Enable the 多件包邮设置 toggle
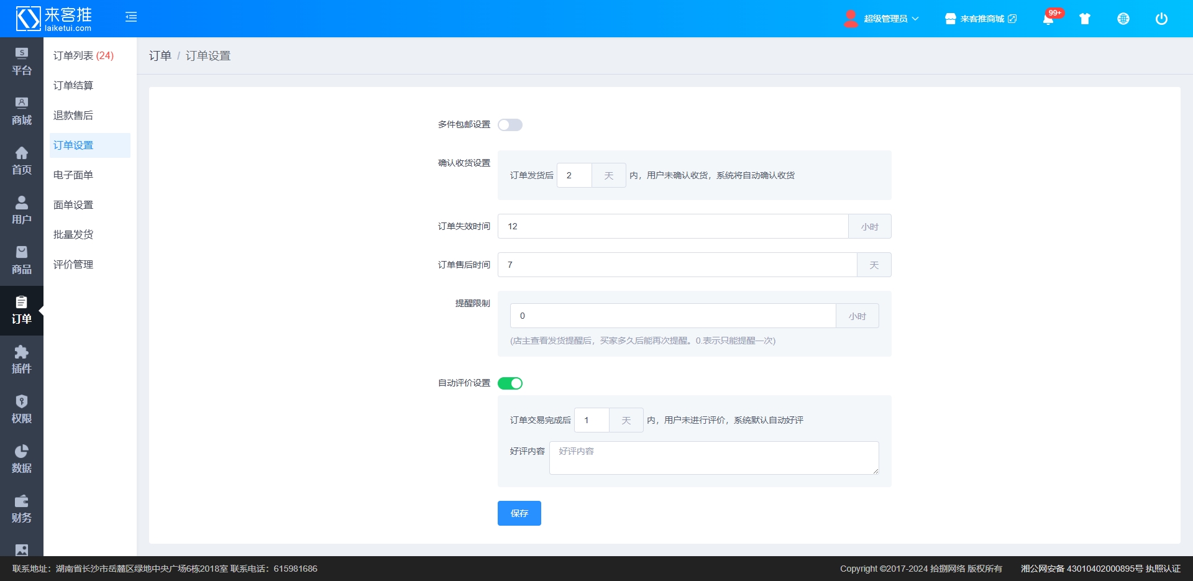The image size is (1193, 581). 510,125
